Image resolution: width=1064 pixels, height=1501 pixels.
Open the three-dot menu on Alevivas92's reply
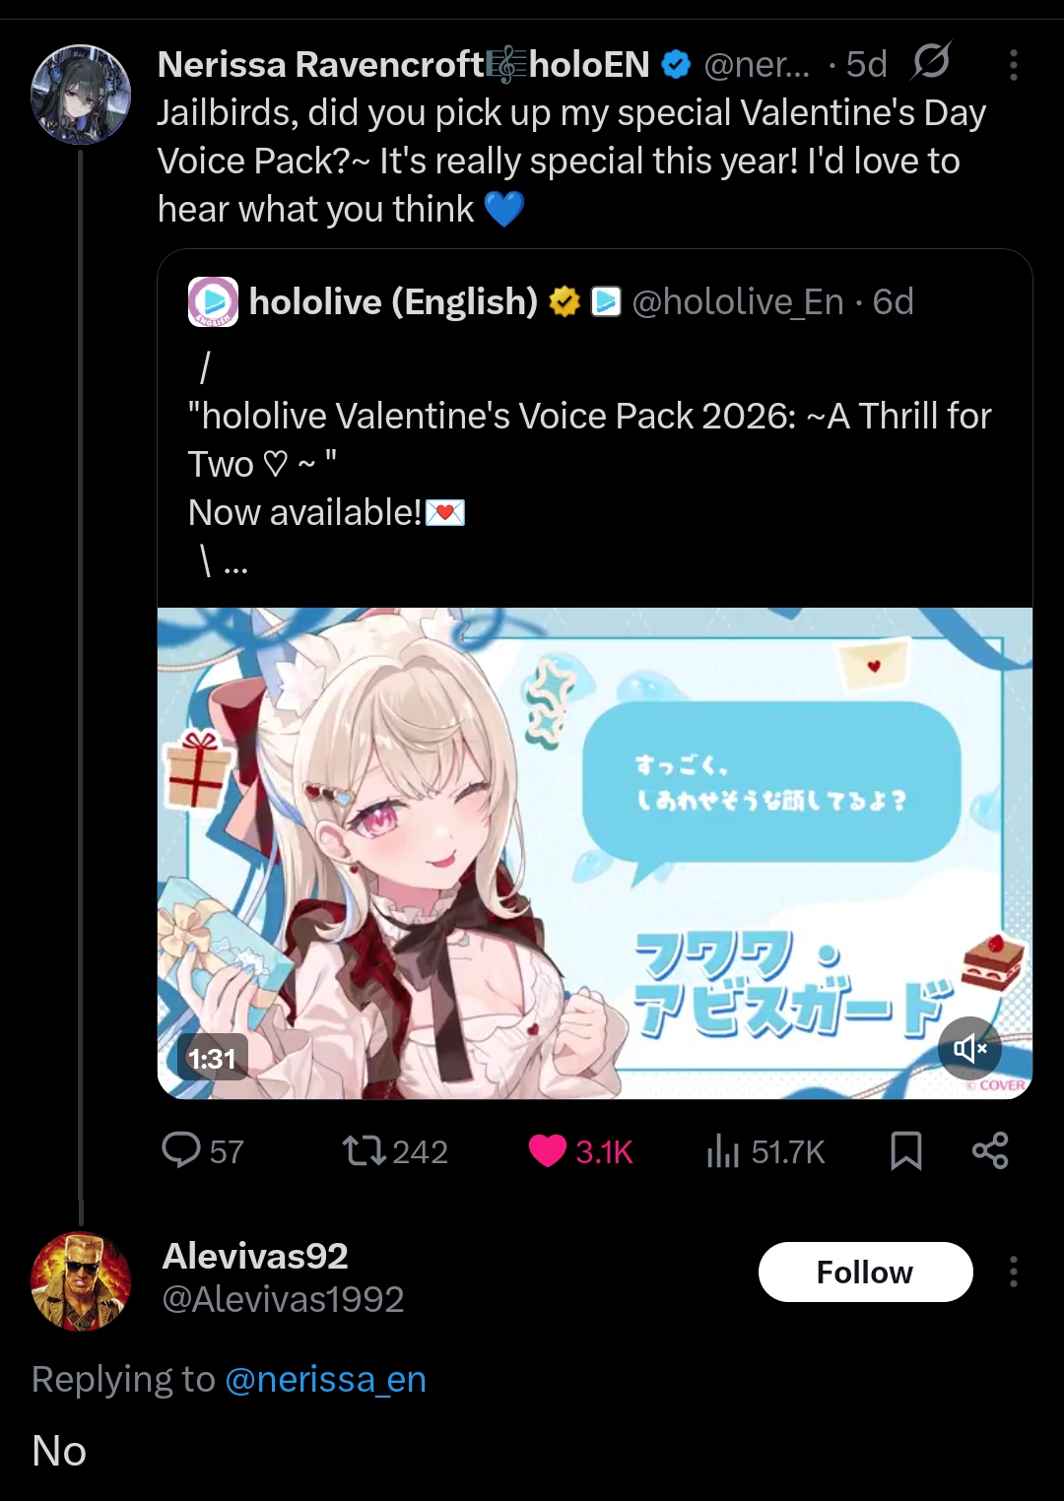coord(1013,1272)
